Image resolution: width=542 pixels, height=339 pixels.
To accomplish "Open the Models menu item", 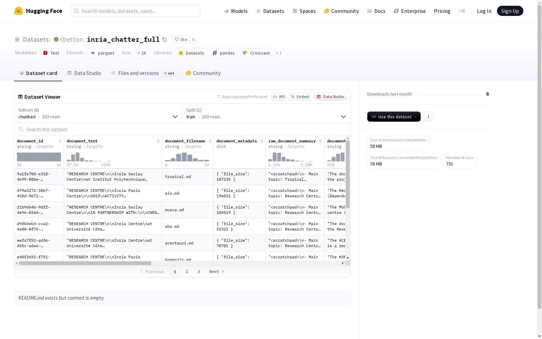I will click(x=236, y=11).
